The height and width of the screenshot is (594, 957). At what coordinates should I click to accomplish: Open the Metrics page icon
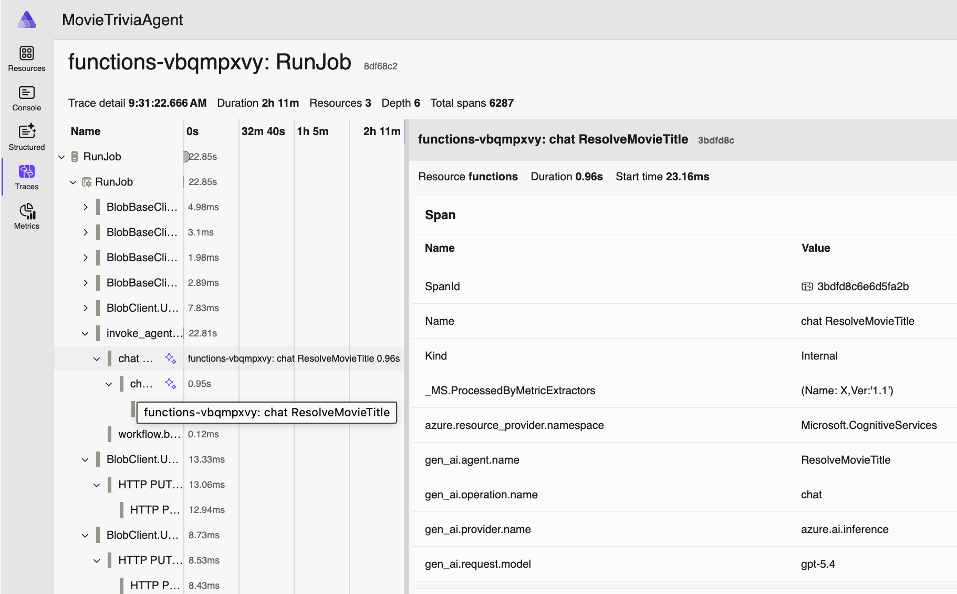click(x=27, y=211)
